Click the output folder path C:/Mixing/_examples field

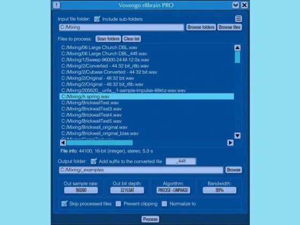point(141,170)
